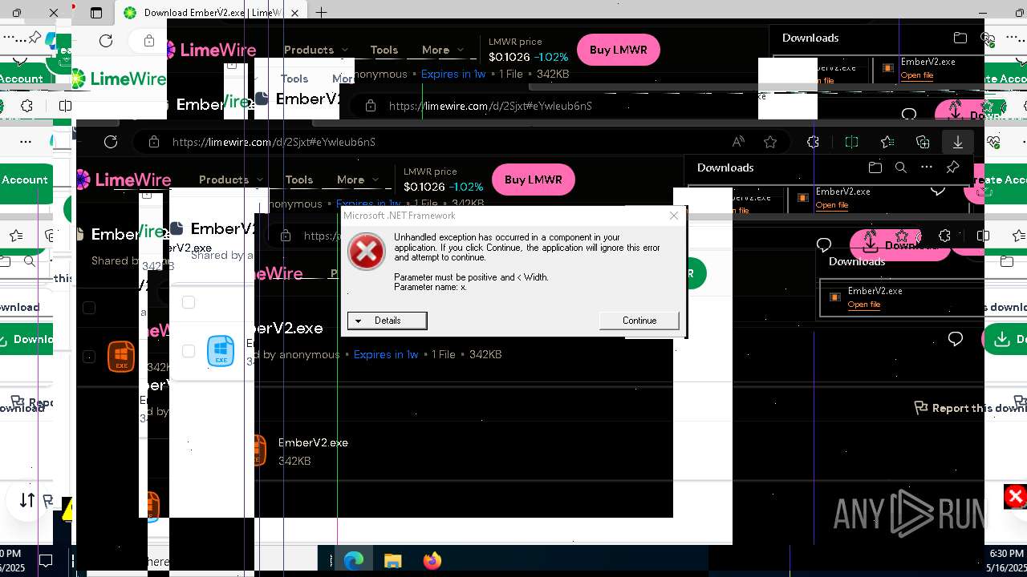
Task: Click the Downloads arrow toolbar button
Action: click(x=958, y=142)
